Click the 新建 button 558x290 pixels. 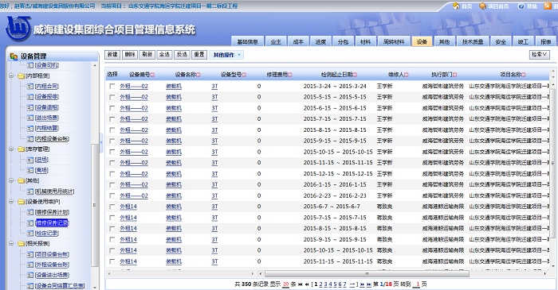pyautogui.click(x=112, y=55)
